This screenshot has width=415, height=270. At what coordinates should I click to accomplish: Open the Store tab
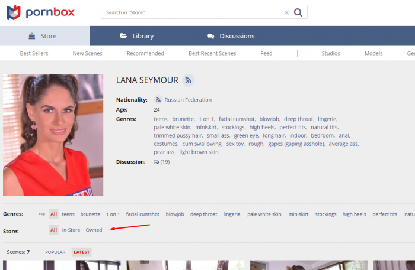tap(44, 36)
